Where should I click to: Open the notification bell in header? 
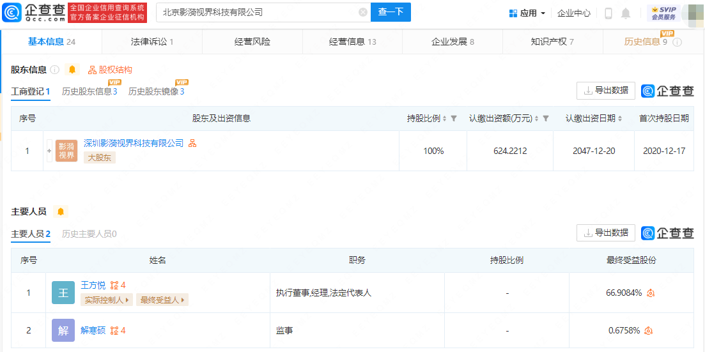tap(625, 13)
